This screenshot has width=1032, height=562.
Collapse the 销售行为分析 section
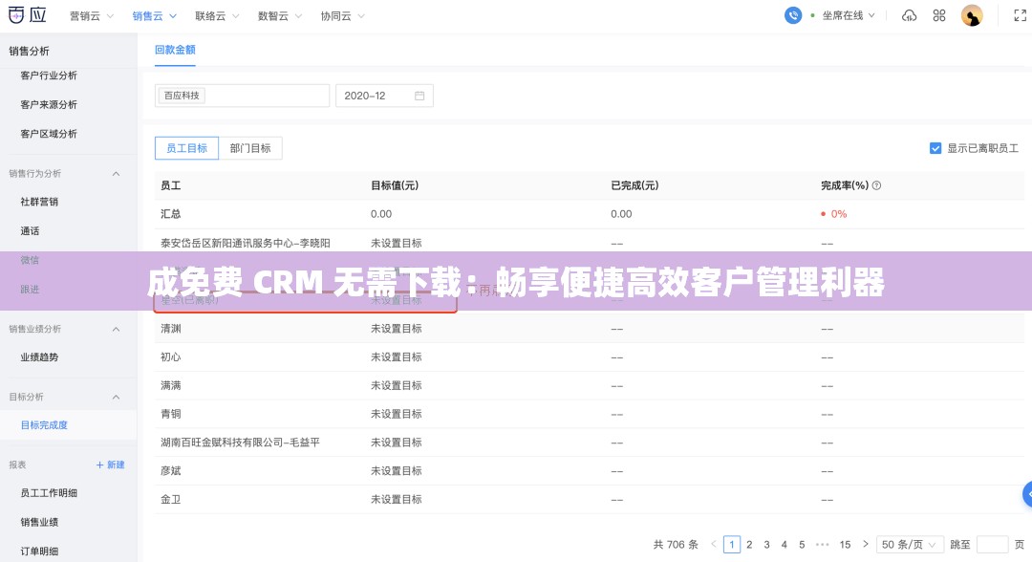coord(116,173)
